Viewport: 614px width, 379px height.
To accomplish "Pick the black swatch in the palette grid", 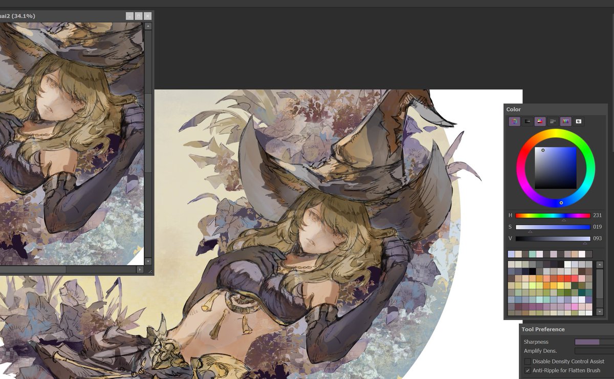I will click(533, 271).
